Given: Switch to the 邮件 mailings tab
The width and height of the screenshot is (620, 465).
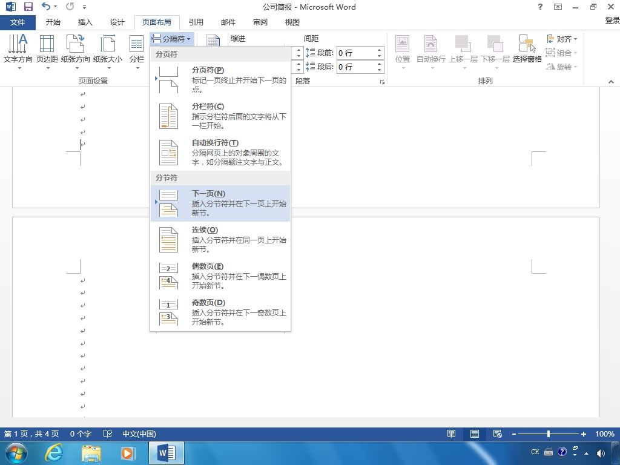Looking at the screenshot, I should click(228, 22).
